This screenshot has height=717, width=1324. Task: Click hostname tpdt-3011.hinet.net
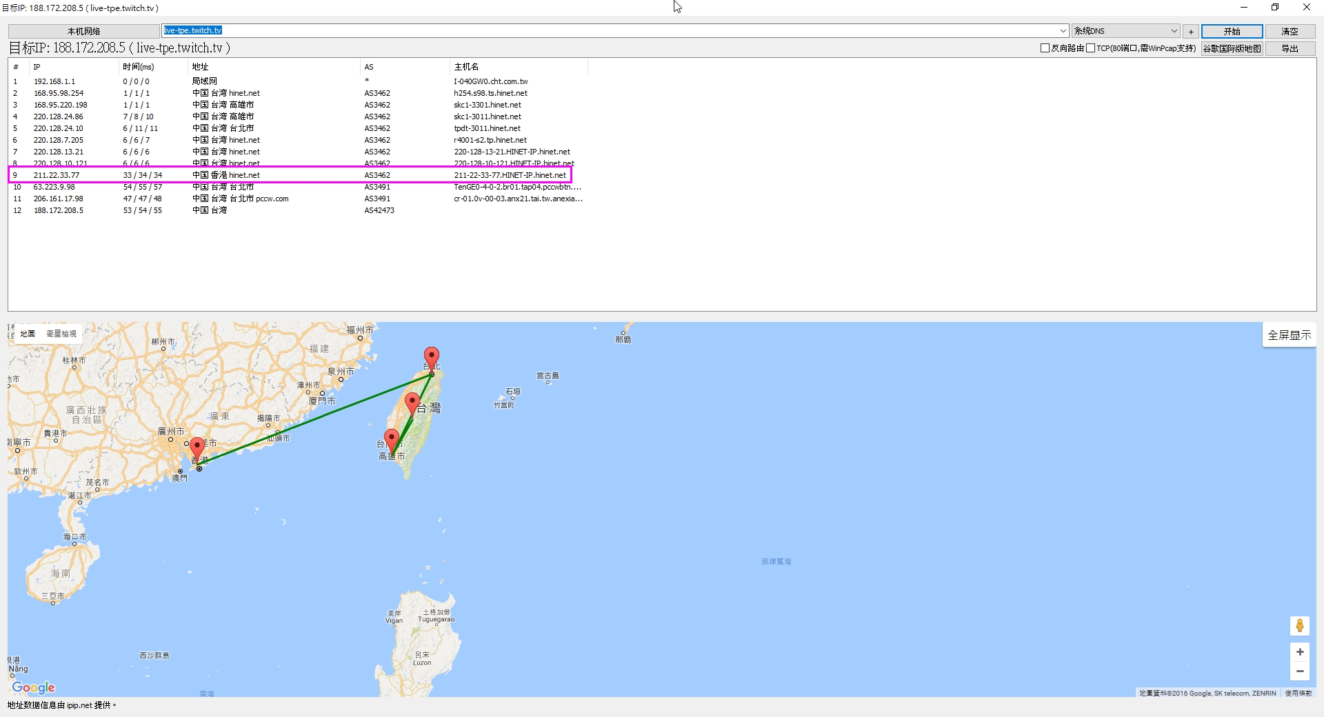[x=488, y=128]
